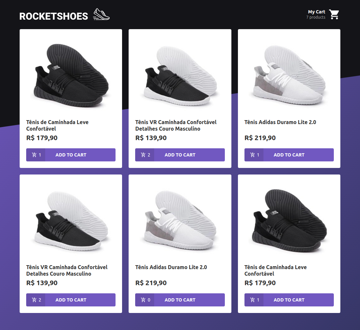Select top-right white Adidas Duramo image
This screenshot has height=330, width=360.
pyautogui.click(x=289, y=75)
